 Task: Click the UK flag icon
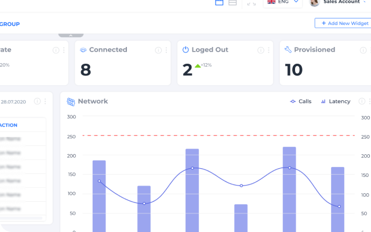271,2
